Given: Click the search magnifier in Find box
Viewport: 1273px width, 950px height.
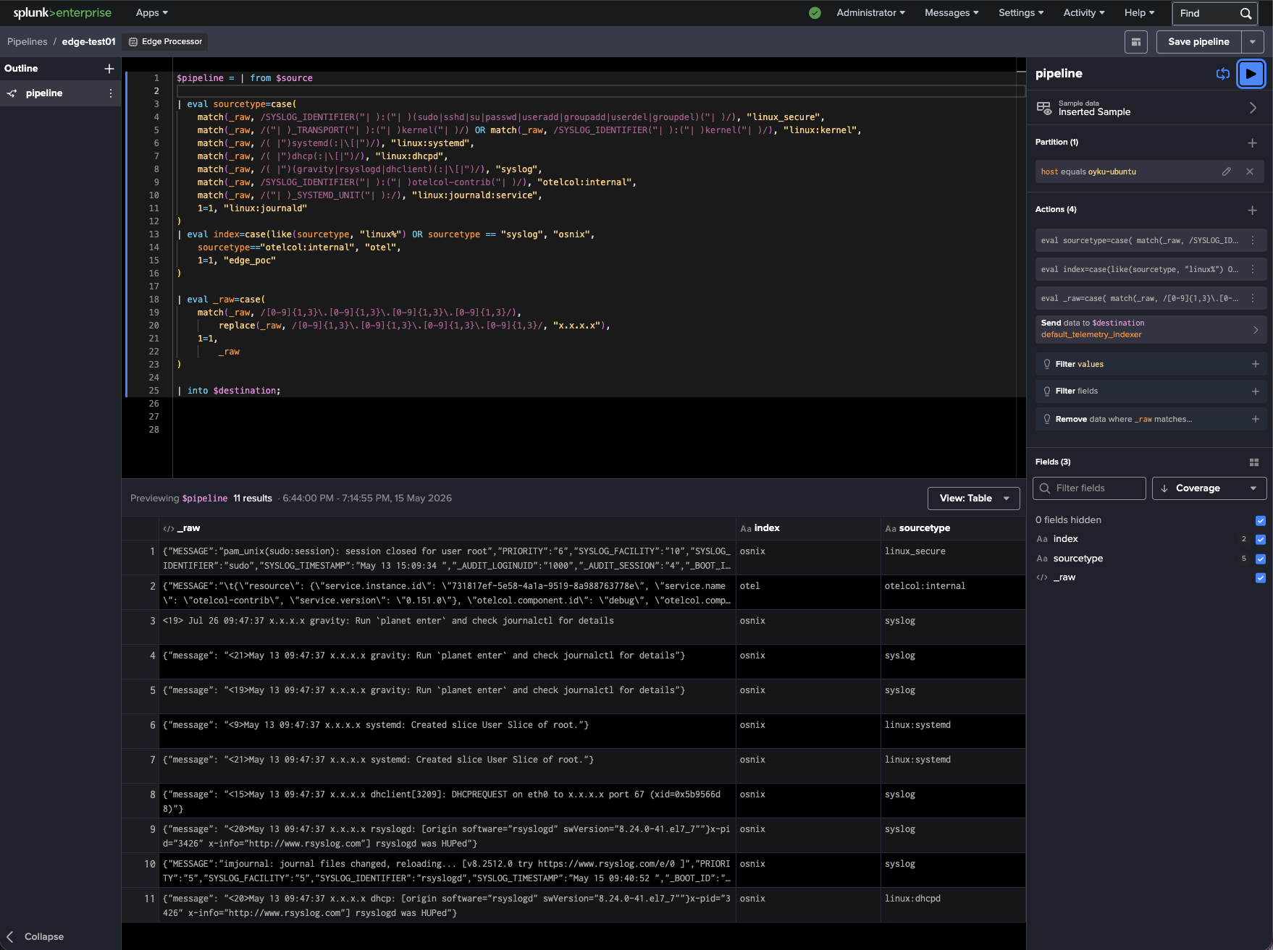Looking at the screenshot, I should (x=1245, y=13).
